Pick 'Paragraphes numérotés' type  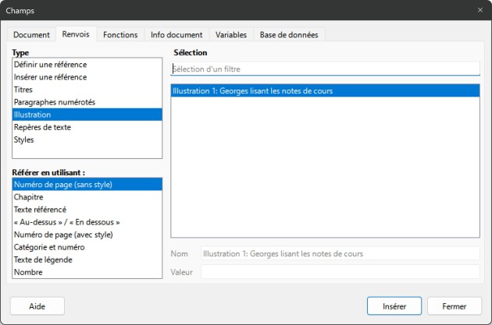pyautogui.click(x=54, y=102)
